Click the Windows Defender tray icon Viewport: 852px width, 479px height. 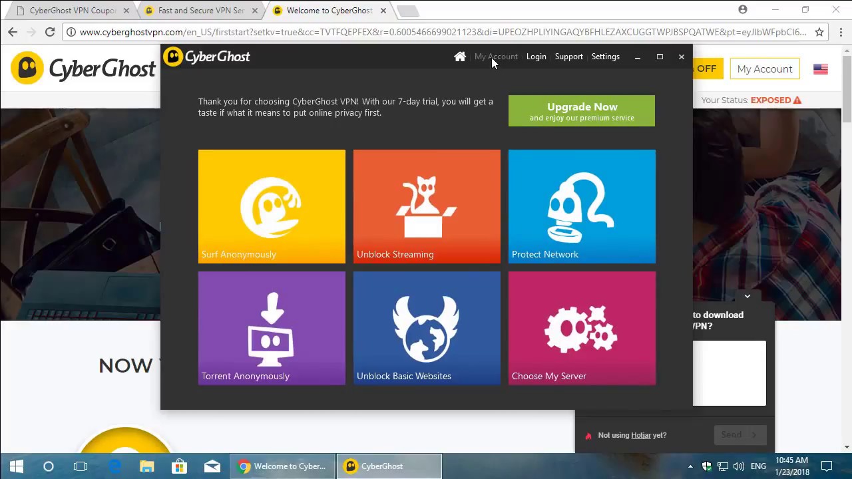point(707,466)
